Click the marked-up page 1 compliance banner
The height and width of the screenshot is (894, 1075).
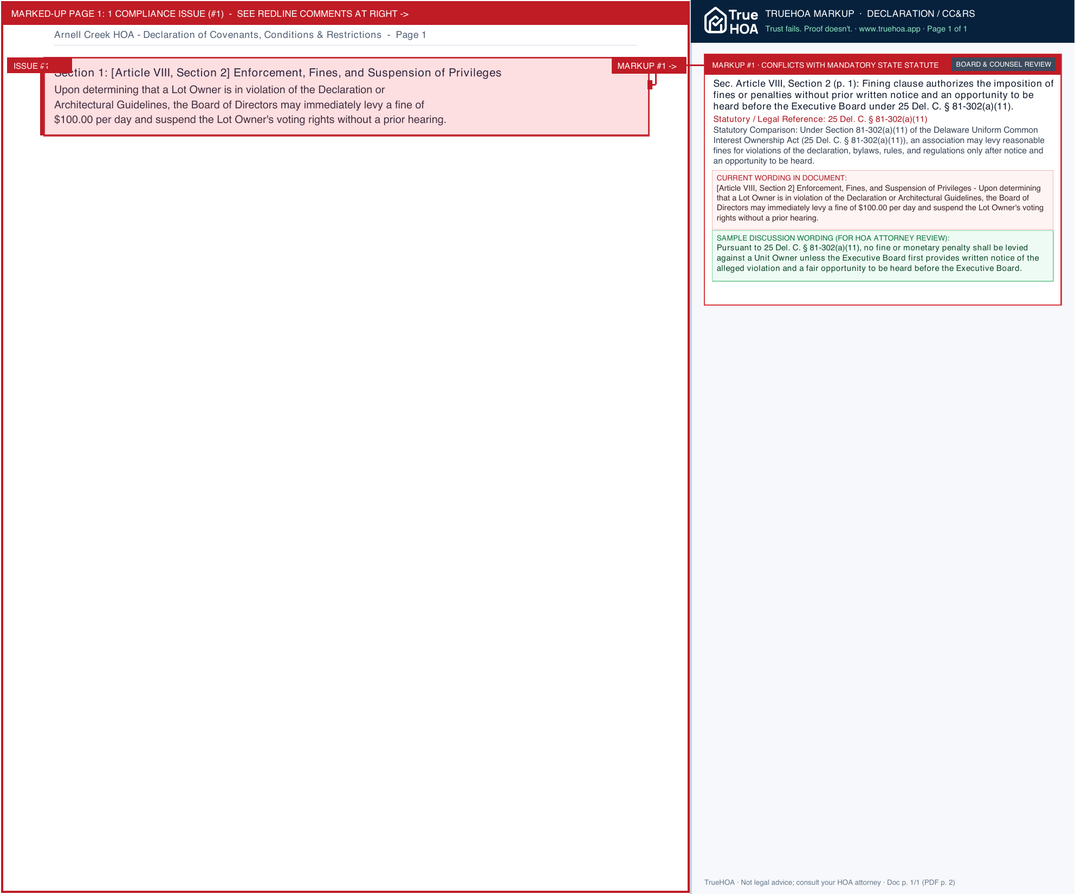(x=345, y=14)
